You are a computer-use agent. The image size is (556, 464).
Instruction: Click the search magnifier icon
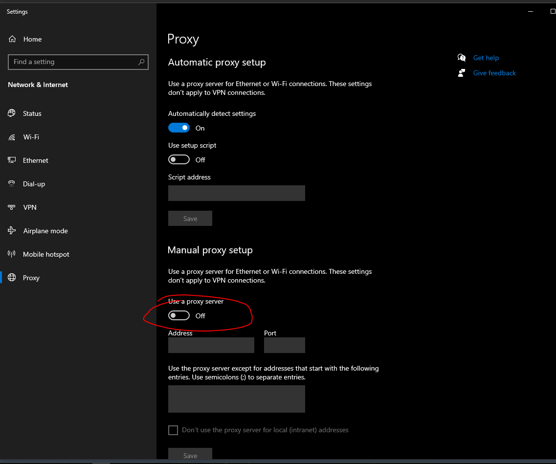141,62
